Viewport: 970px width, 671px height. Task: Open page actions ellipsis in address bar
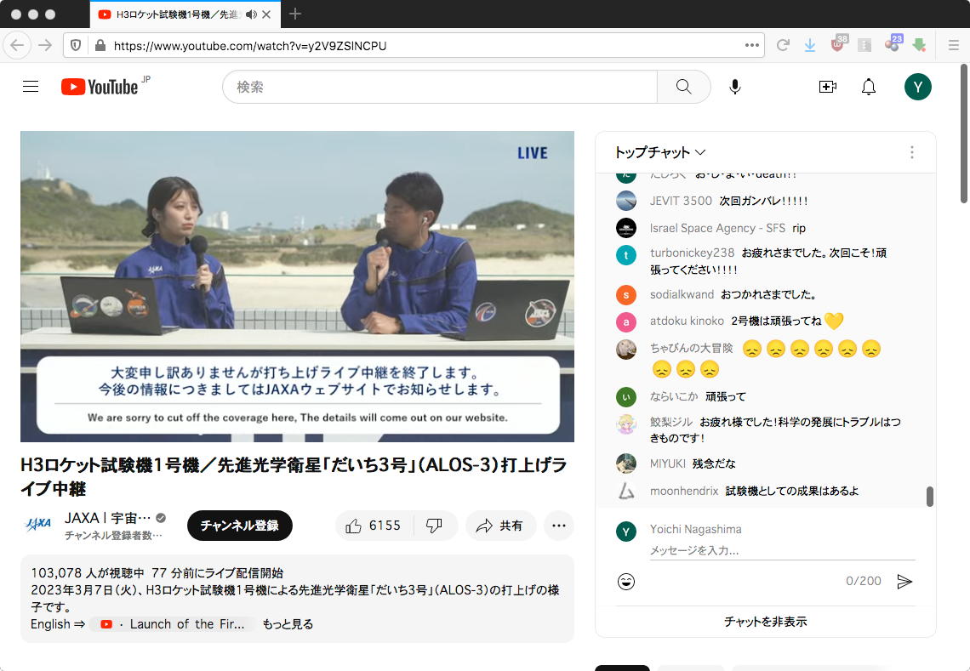click(x=751, y=45)
